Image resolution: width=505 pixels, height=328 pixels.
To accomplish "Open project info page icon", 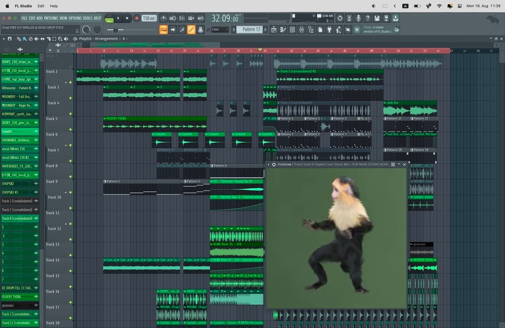I will tap(320, 30).
